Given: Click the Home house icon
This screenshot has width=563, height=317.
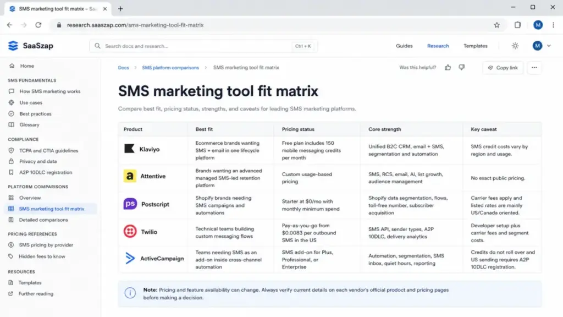Looking at the screenshot, I should [12, 66].
